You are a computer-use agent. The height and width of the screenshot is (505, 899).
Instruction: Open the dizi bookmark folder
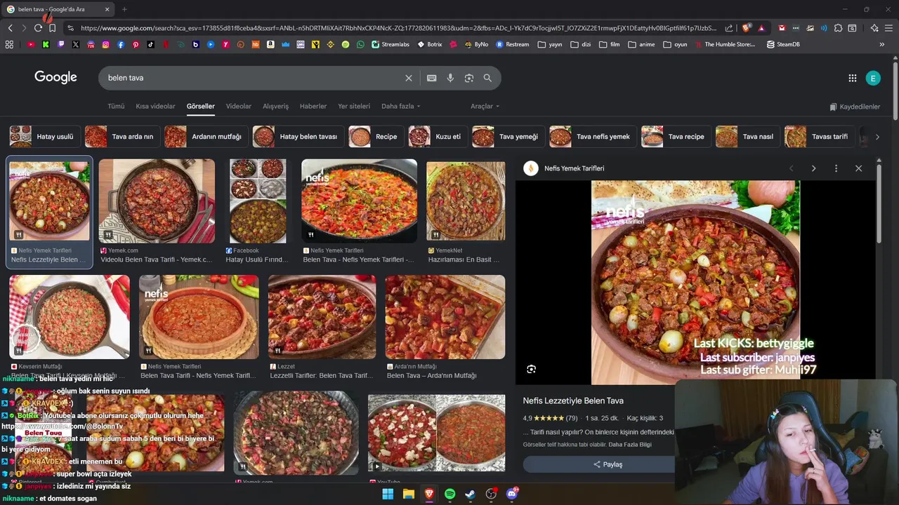580,44
